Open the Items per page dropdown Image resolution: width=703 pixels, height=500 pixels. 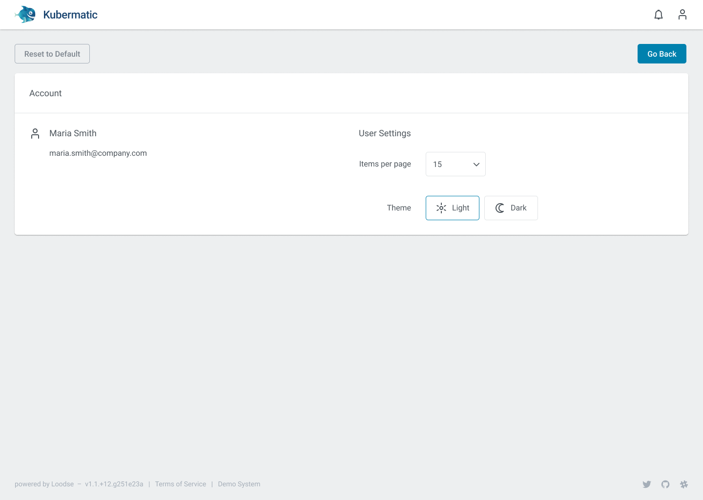pos(455,164)
